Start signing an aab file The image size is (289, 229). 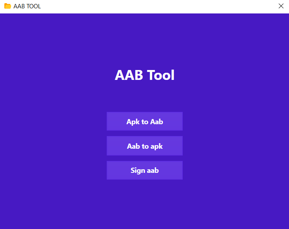click(145, 170)
